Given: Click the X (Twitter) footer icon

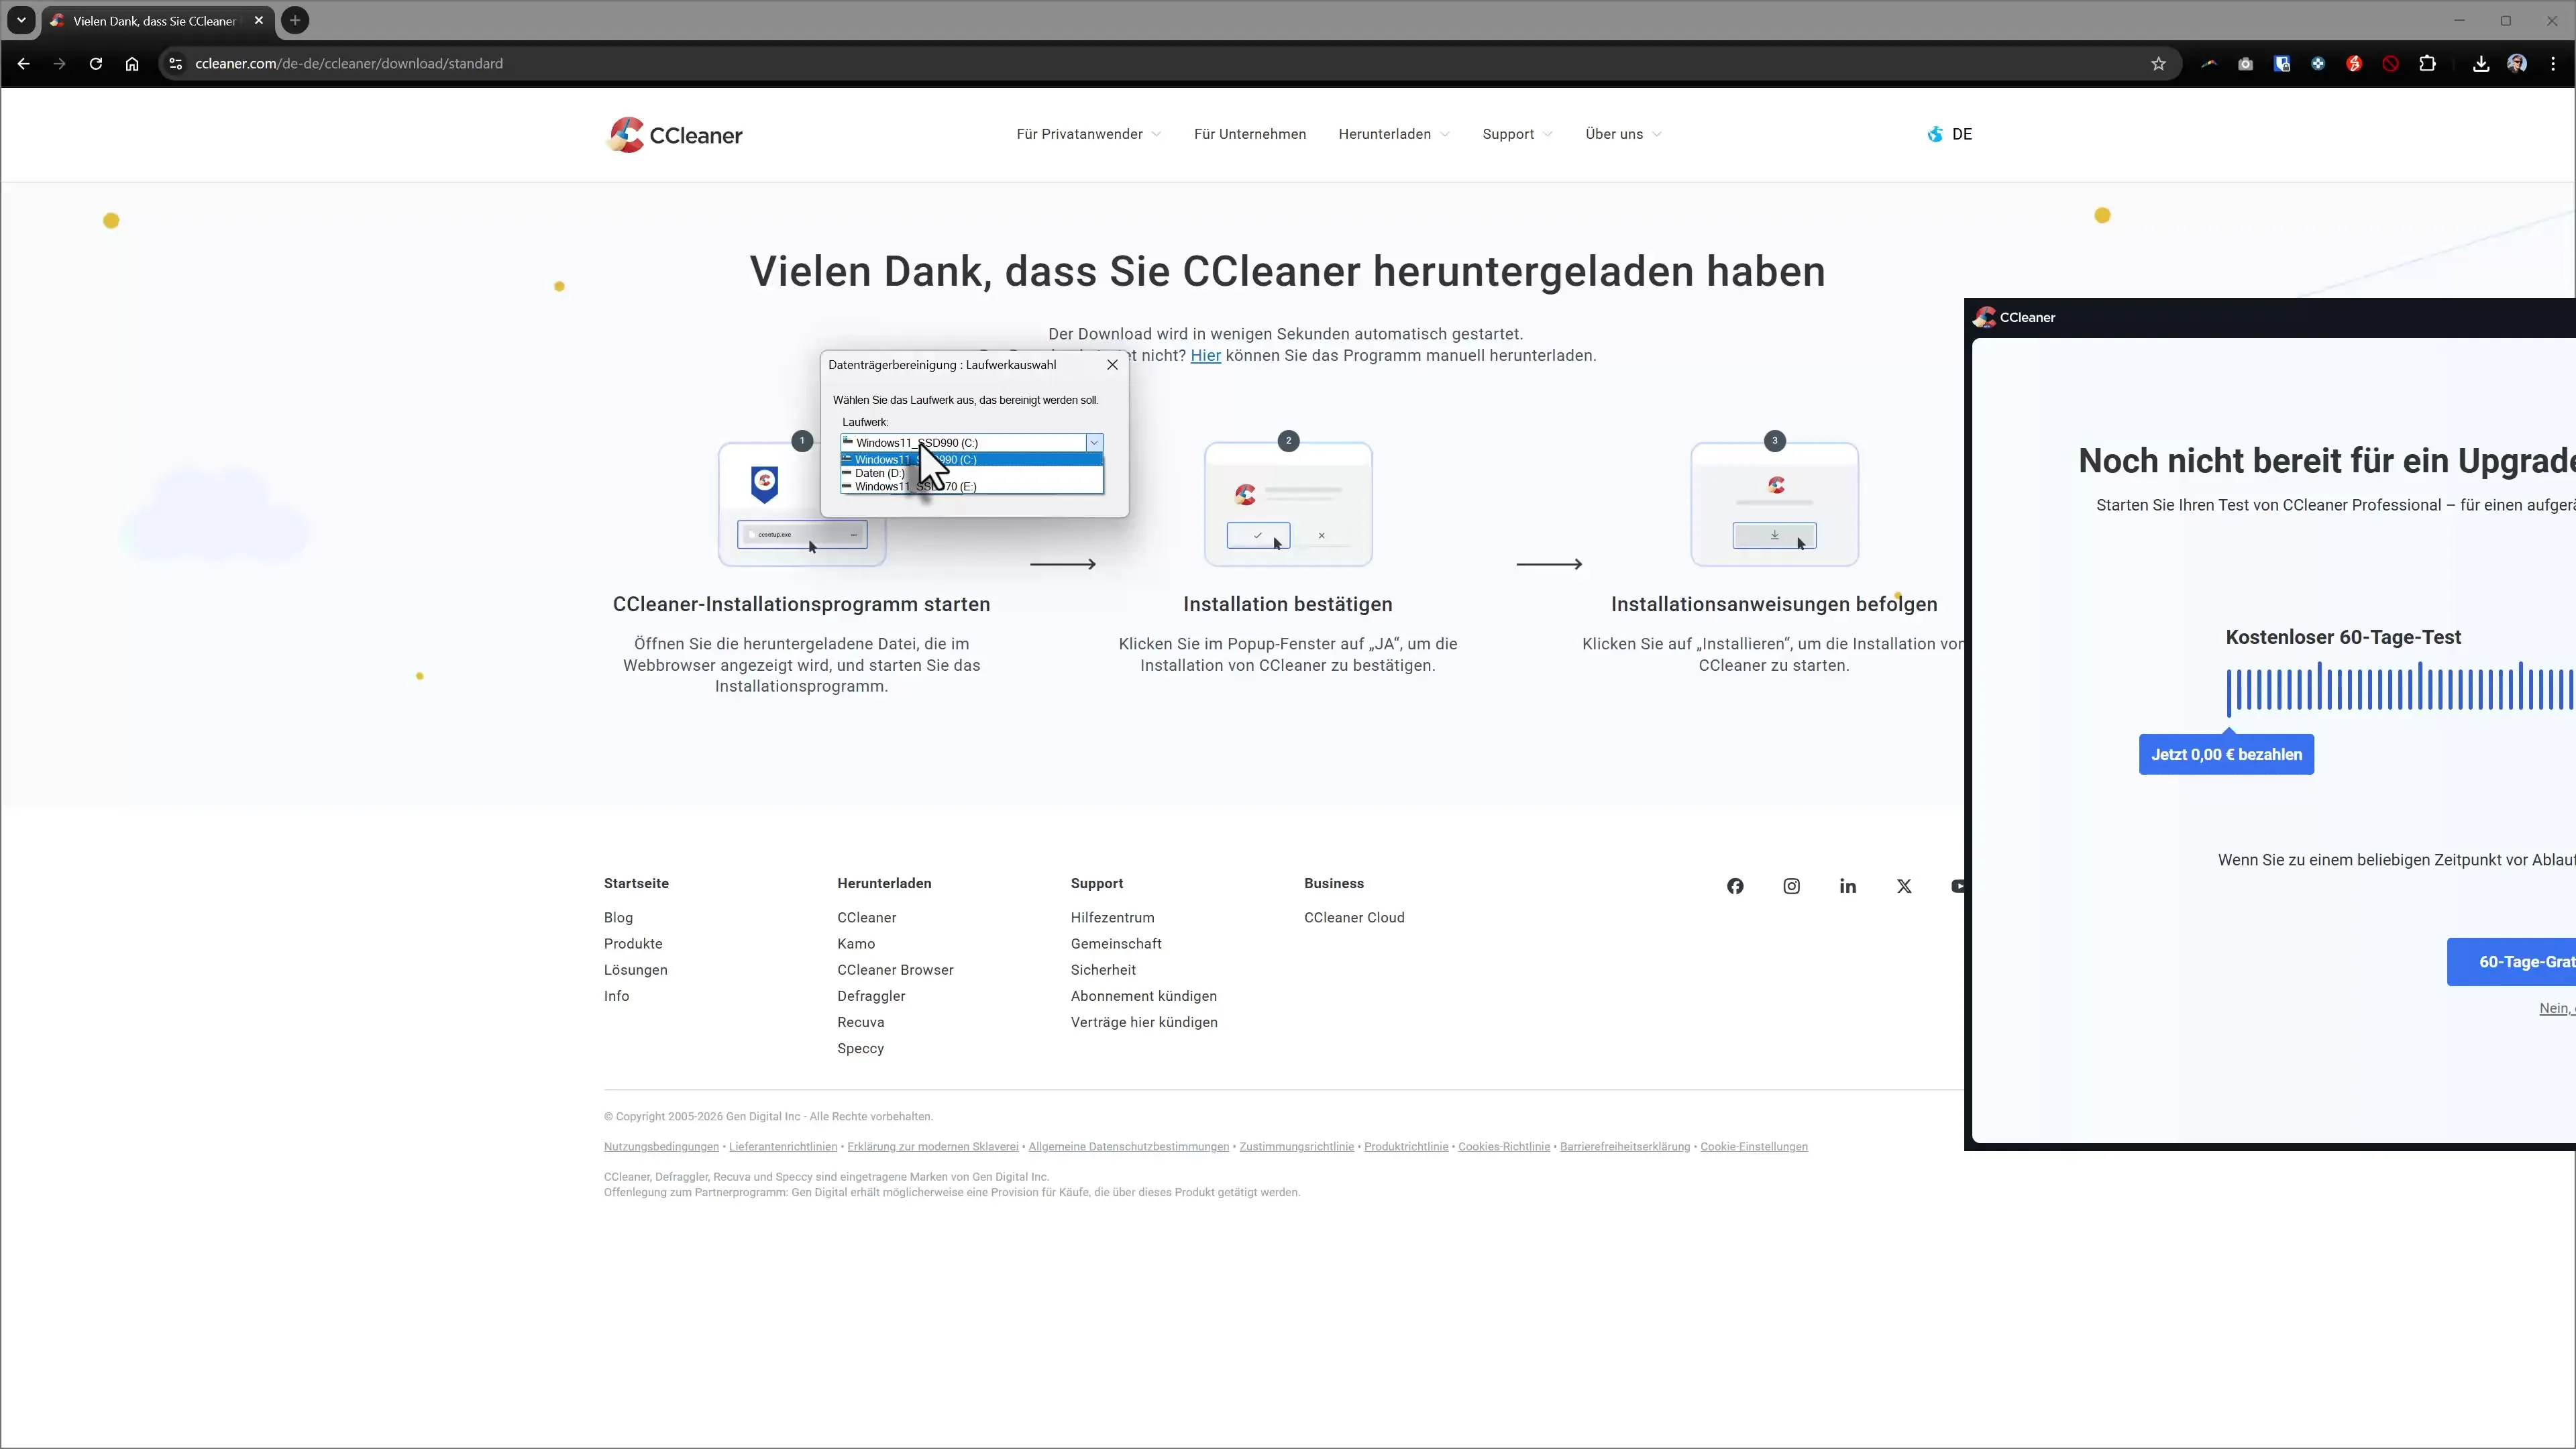Looking at the screenshot, I should [1903, 886].
